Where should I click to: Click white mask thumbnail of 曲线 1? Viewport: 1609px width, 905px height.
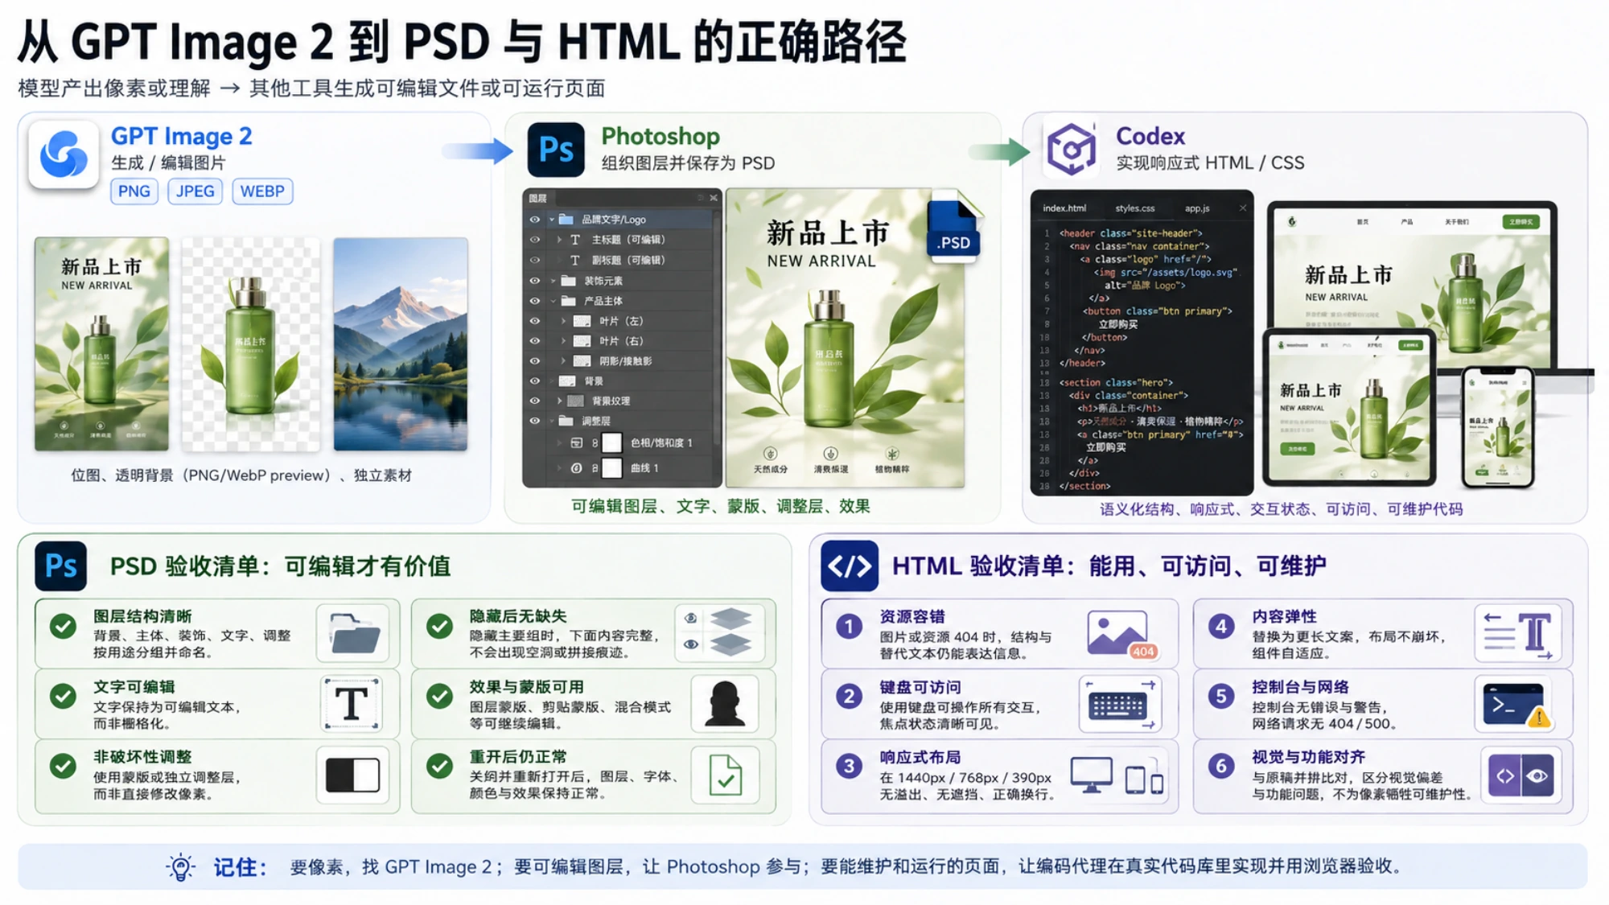coord(612,467)
